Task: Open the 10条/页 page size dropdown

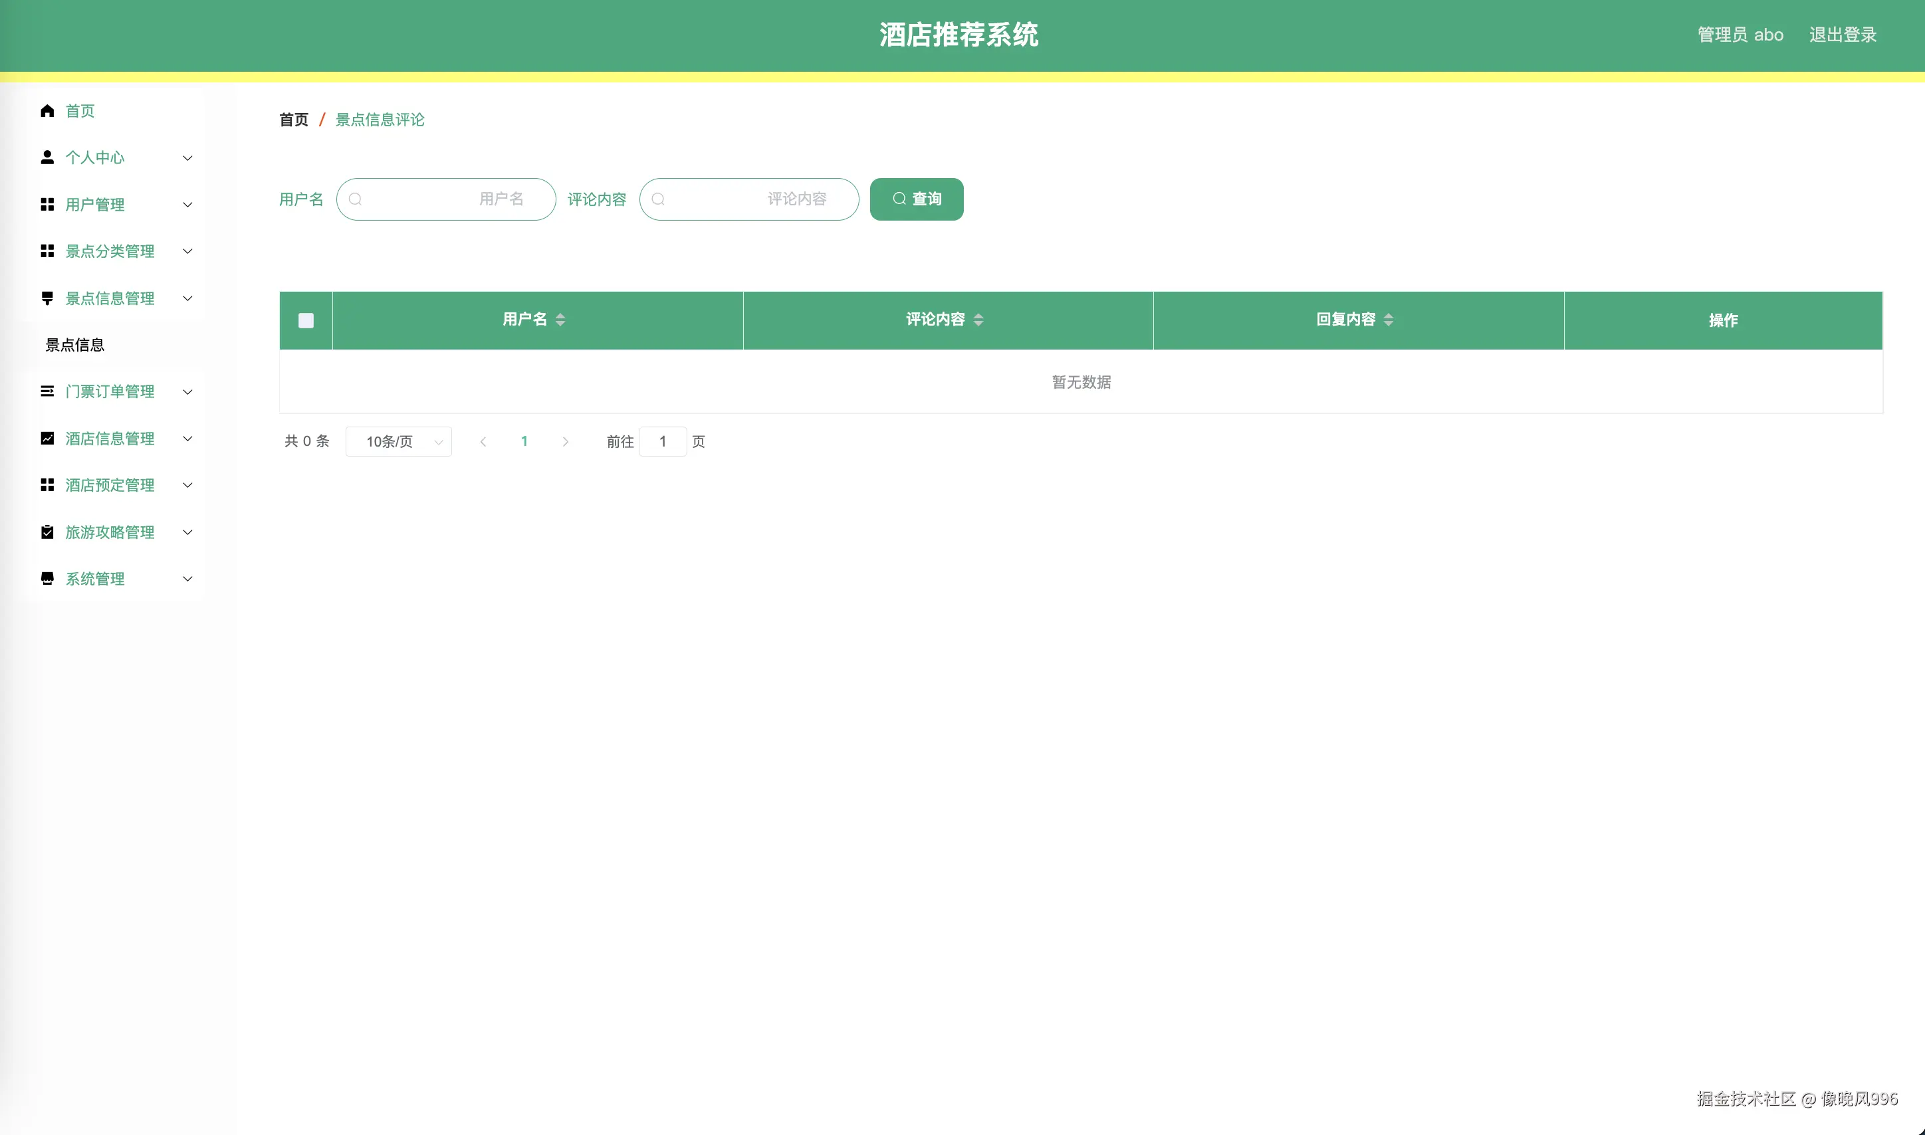Action: point(398,441)
